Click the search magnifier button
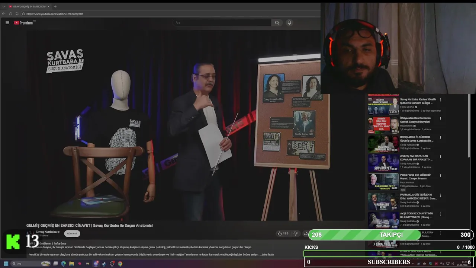This screenshot has height=268, width=476. pyautogui.click(x=277, y=23)
